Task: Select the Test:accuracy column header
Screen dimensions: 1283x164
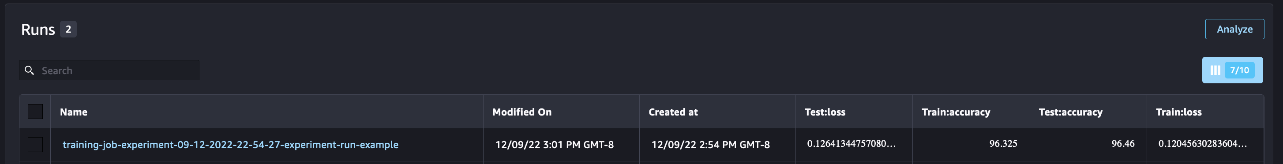Action: pos(1070,112)
